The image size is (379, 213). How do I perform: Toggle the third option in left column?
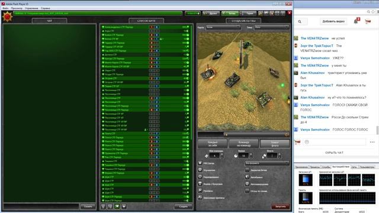click(x=200, y=177)
